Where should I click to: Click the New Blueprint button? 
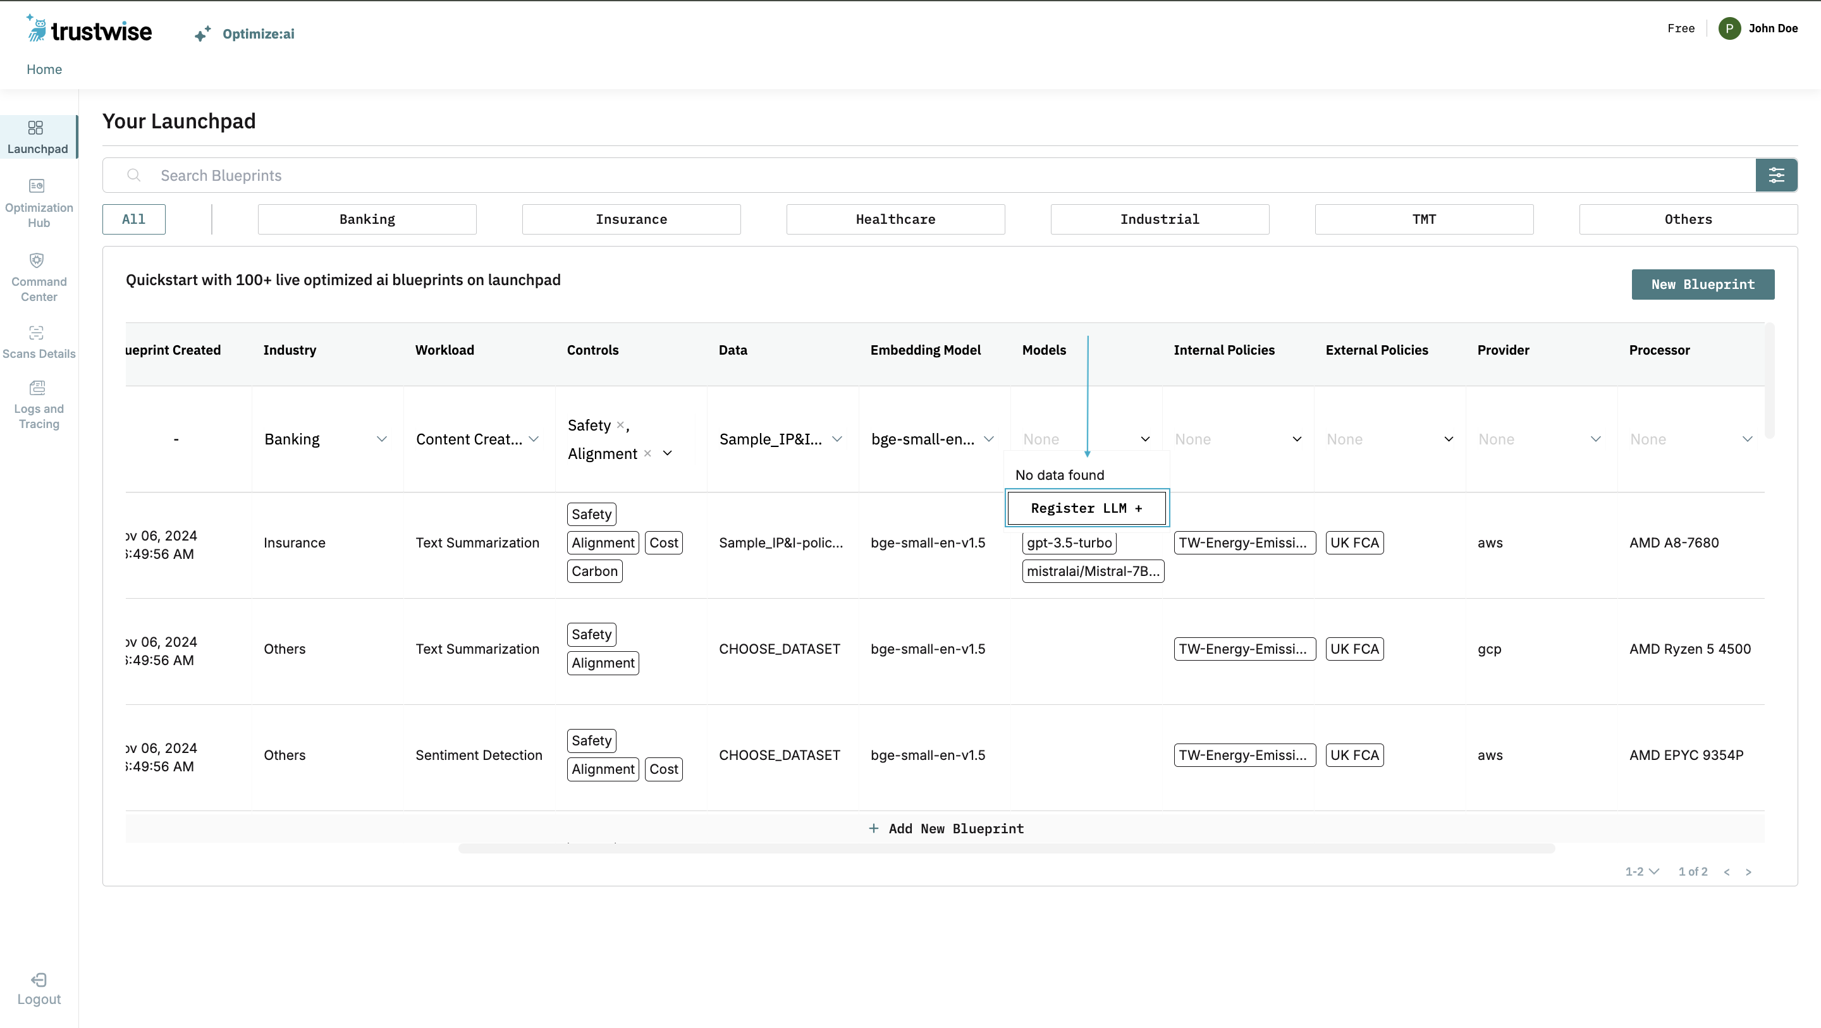coord(1702,285)
